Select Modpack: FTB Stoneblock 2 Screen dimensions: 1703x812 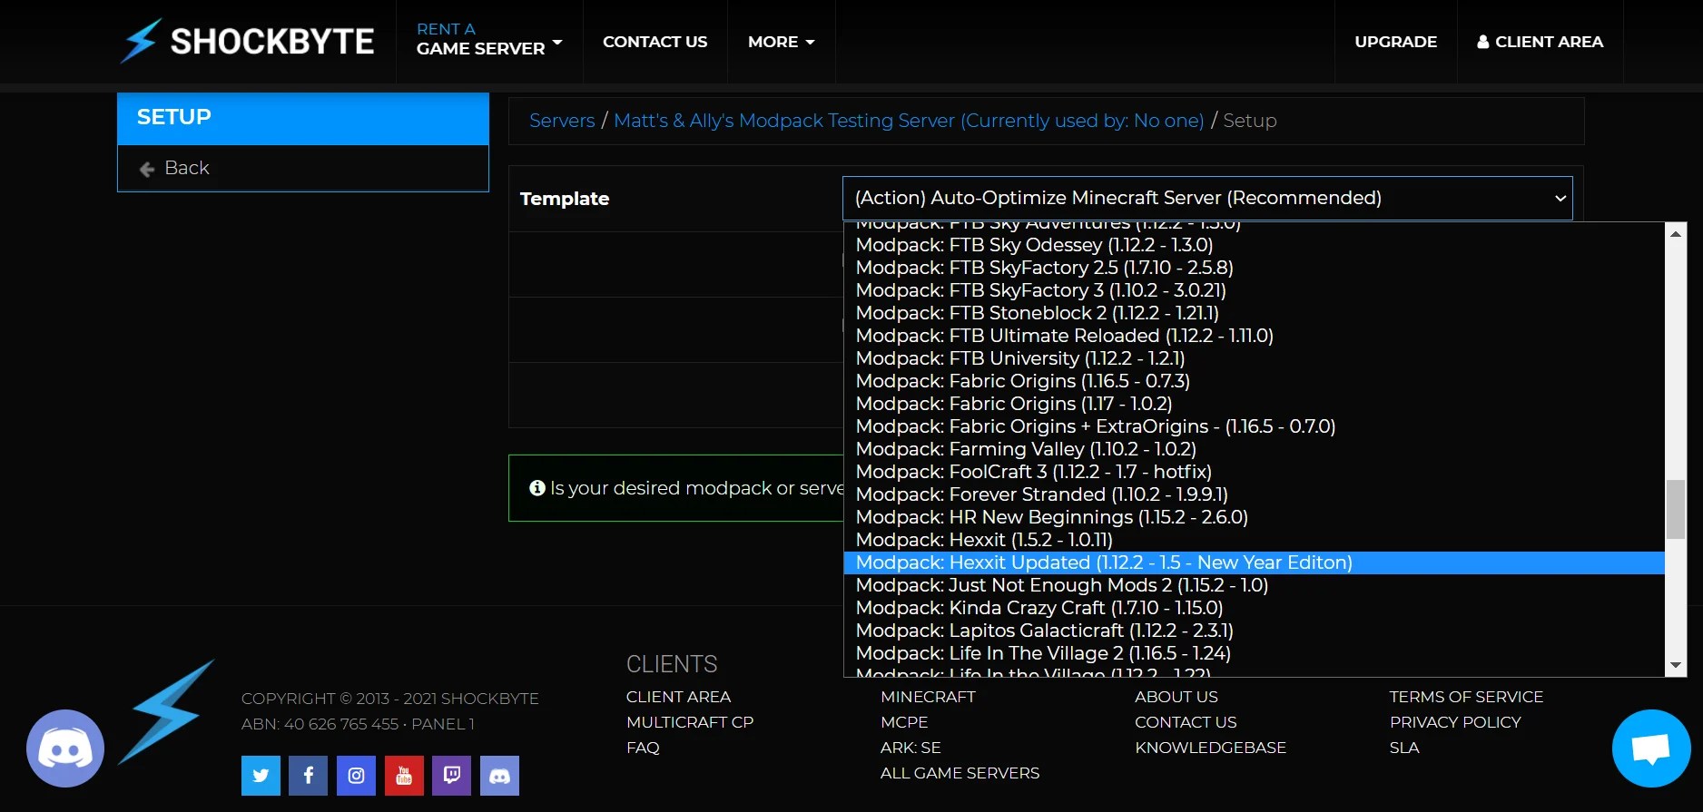coord(1255,313)
